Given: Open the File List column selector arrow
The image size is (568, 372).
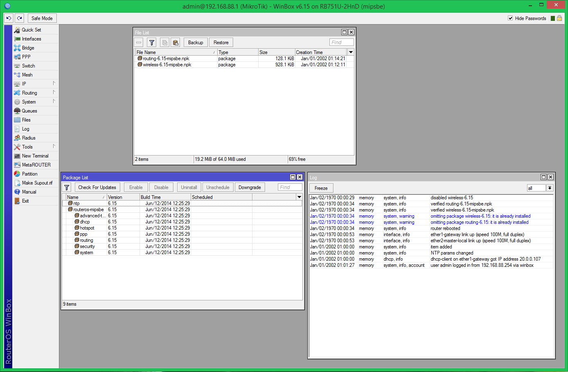Looking at the screenshot, I should pyautogui.click(x=351, y=52).
